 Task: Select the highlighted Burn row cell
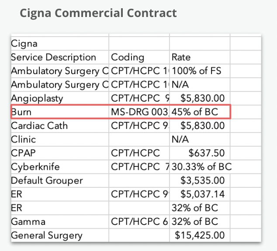pyautogui.click(x=22, y=112)
